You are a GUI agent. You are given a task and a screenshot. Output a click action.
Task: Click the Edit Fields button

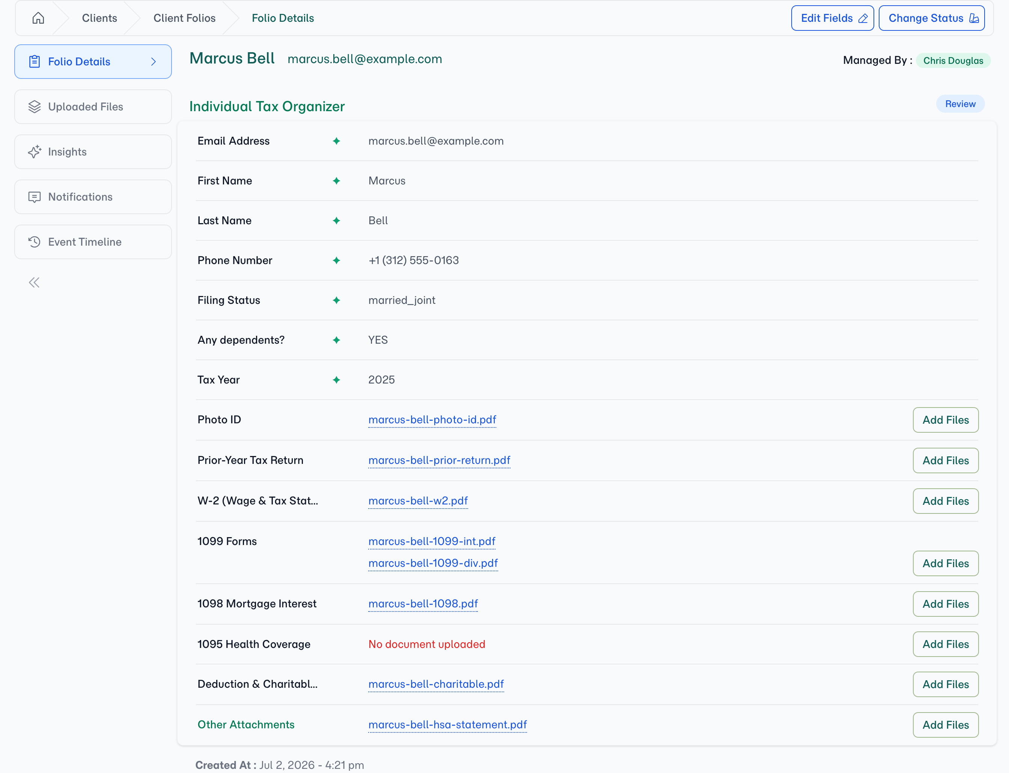(x=833, y=18)
